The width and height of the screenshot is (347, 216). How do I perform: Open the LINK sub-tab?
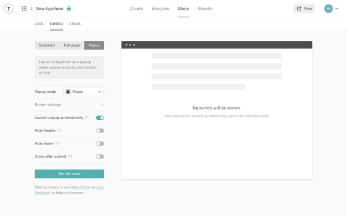[x=39, y=24]
